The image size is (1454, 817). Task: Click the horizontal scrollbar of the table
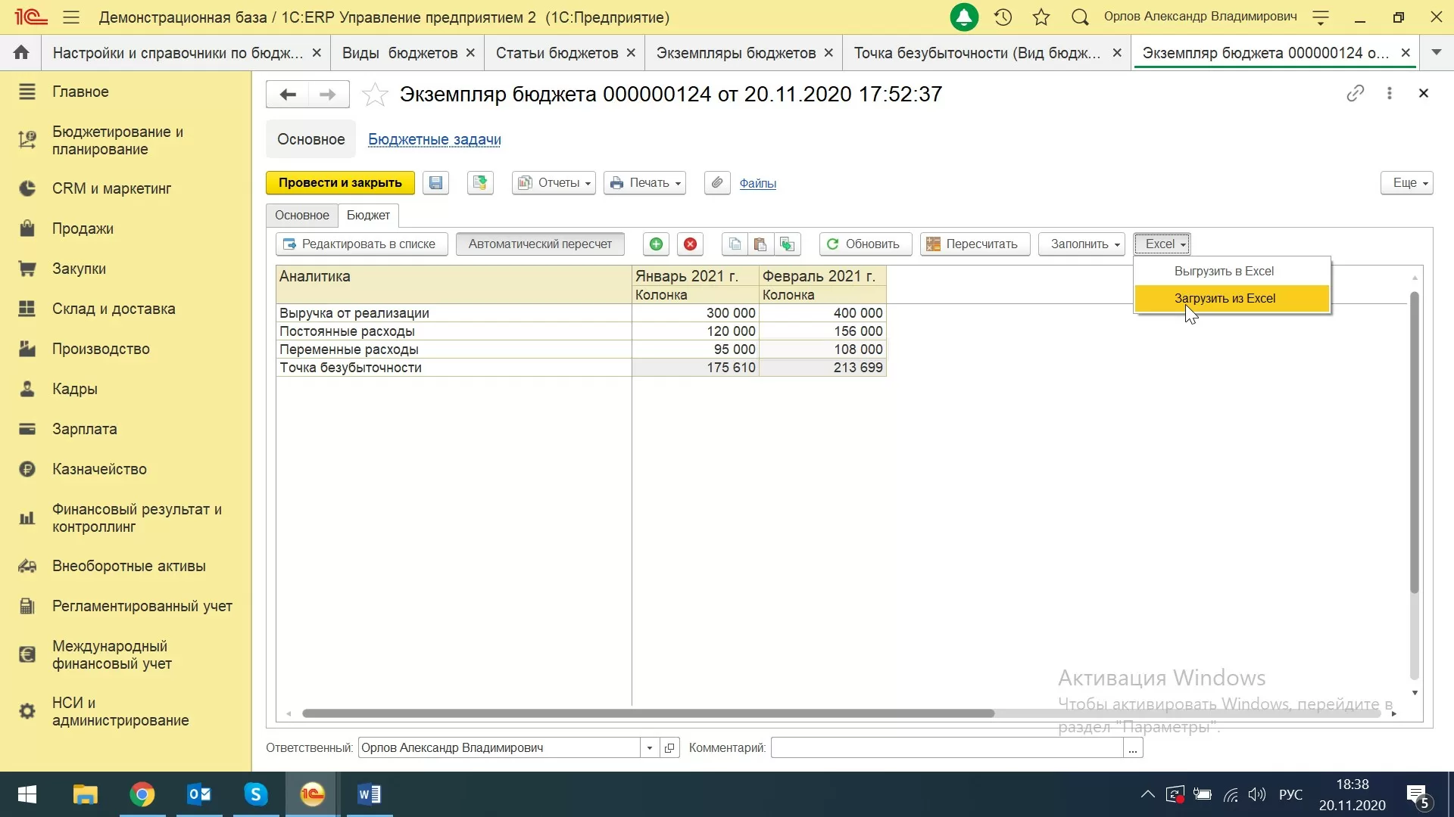[x=647, y=713]
